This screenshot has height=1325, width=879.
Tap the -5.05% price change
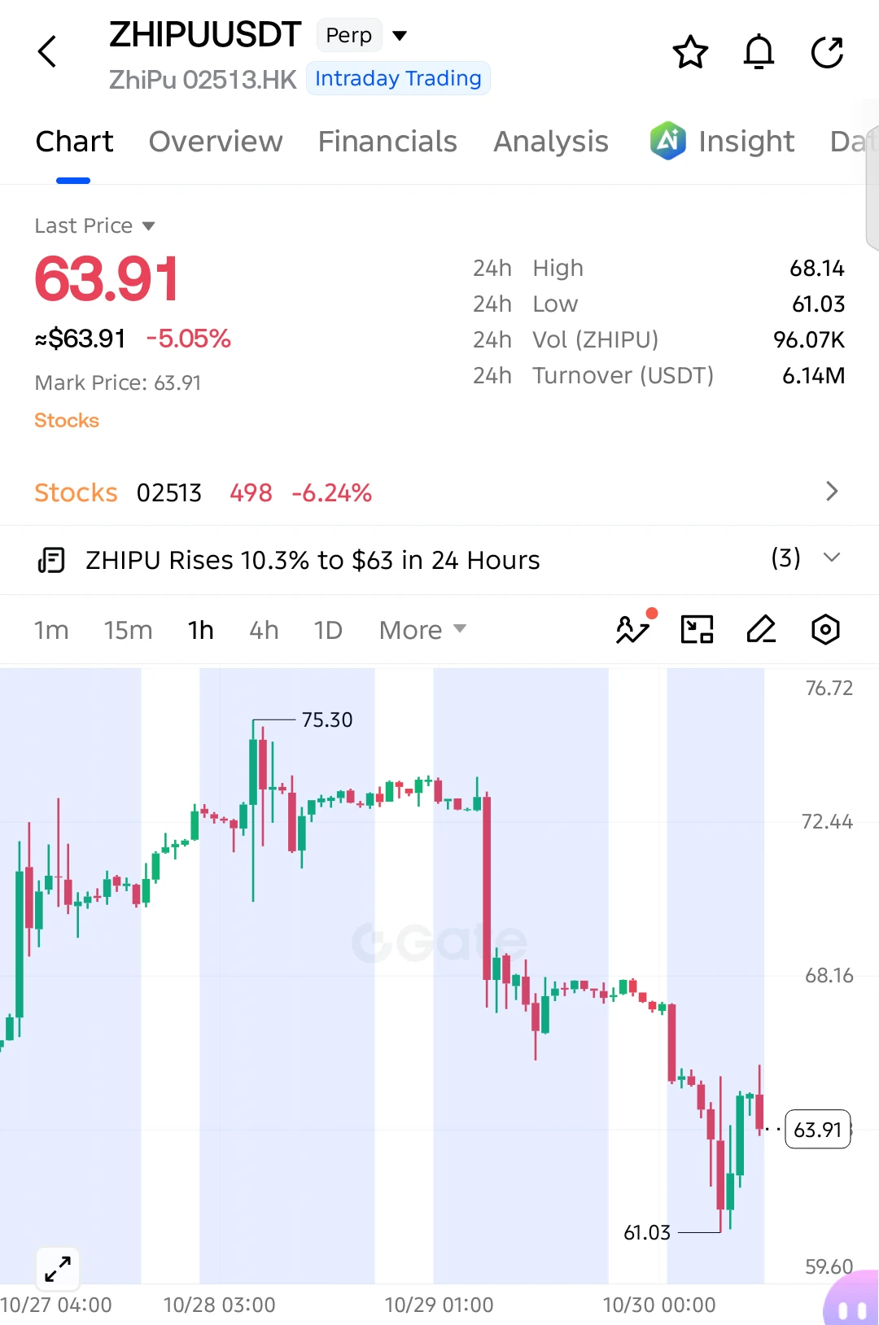point(189,338)
